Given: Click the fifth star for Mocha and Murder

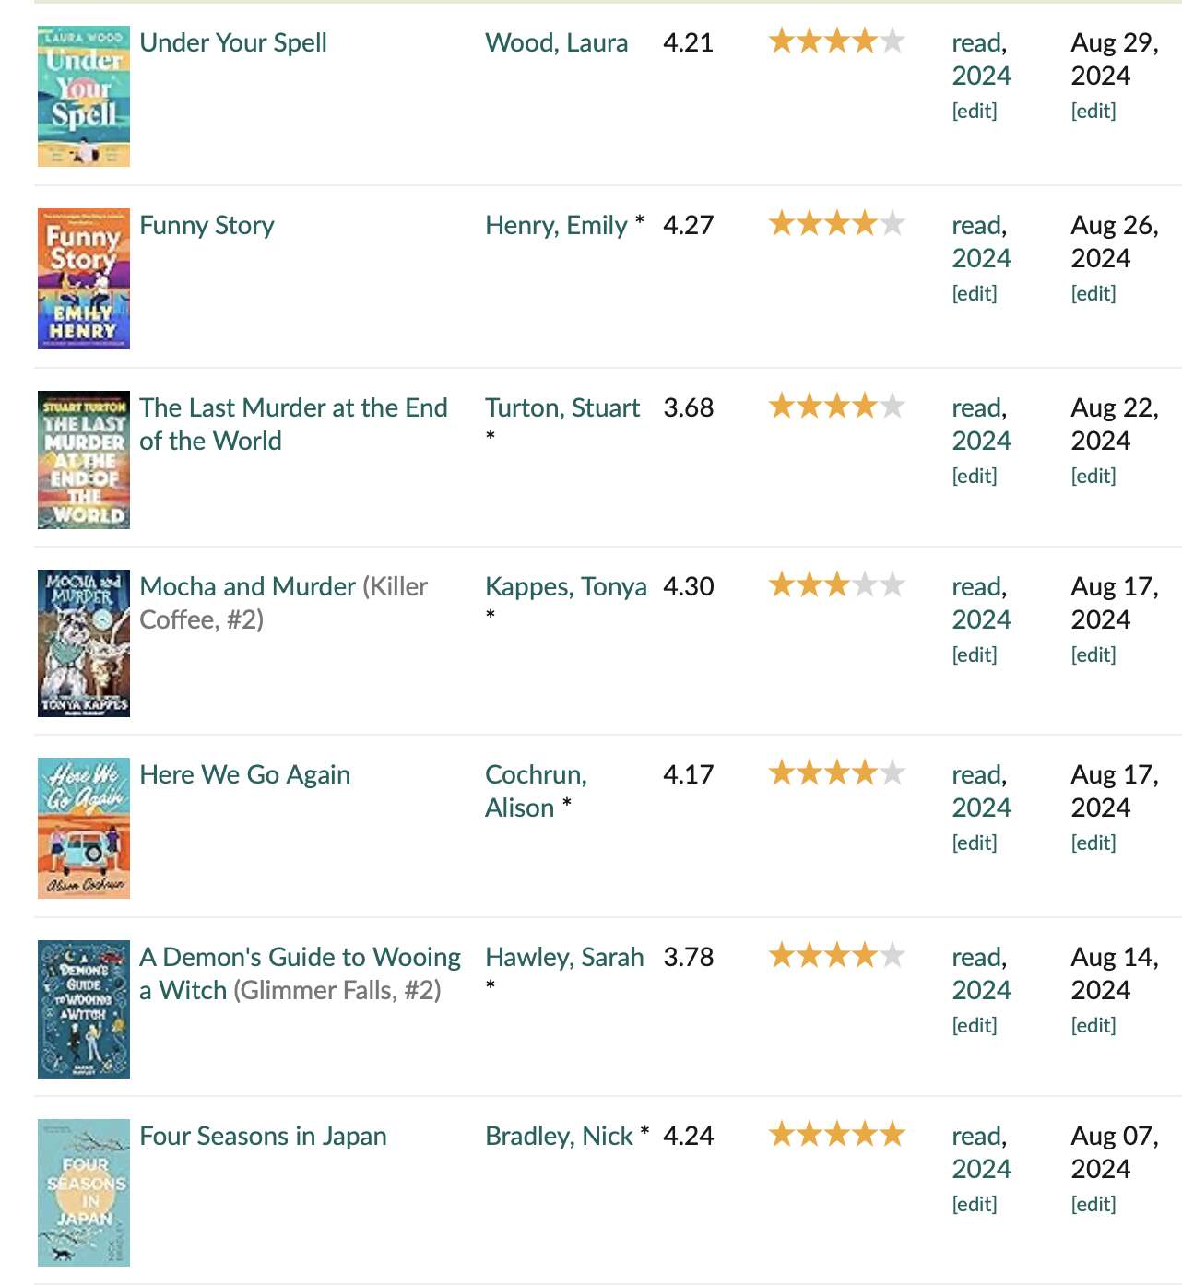Looking at the screenshot, I should tap(892, 585).
